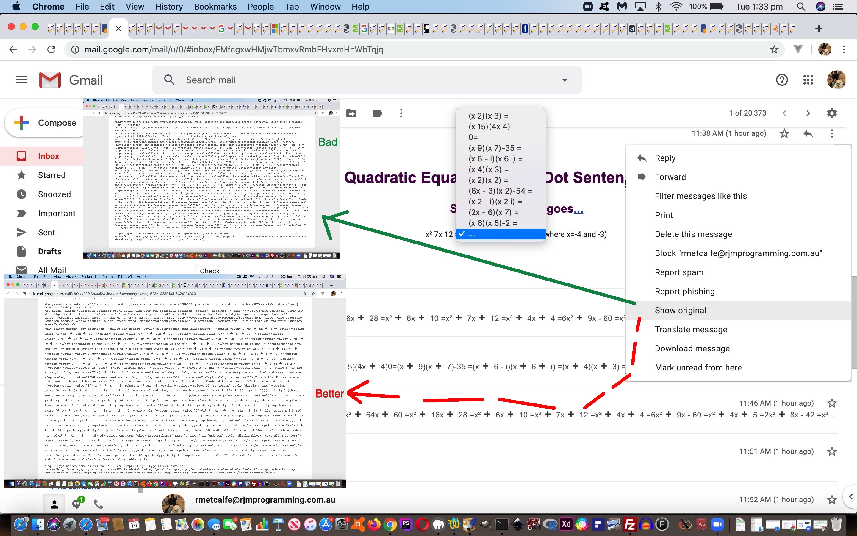Select option (x 9)(x 7)-35 =
857x536 pixels.
(501, 148)
